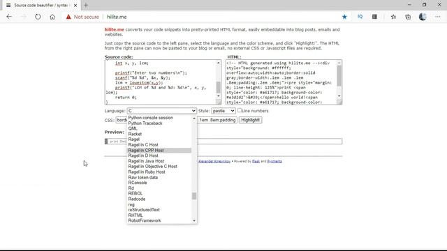447x251 pixels.
Task: Click the language list scrollbar thumb
Action: 194,196
